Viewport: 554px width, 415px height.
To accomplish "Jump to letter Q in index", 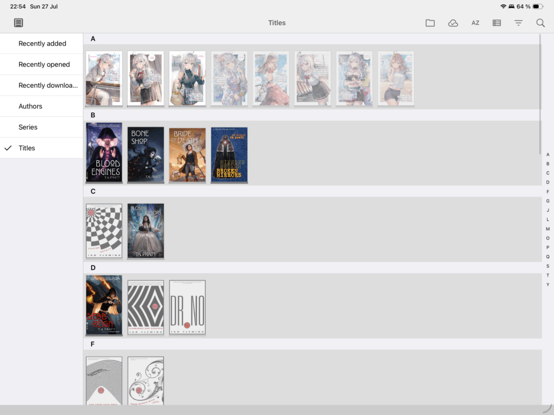I will 548,257.
